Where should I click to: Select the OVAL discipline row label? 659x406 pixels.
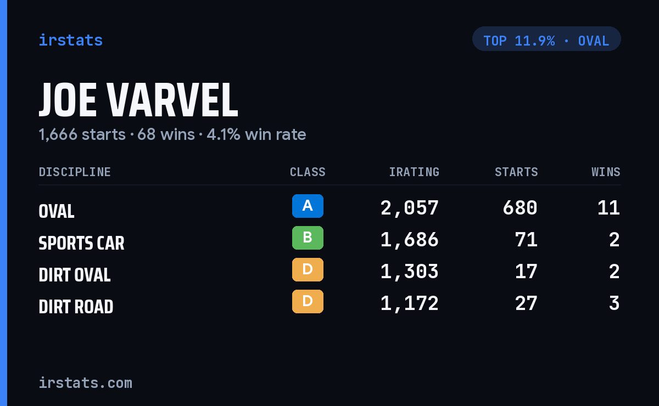57,211
